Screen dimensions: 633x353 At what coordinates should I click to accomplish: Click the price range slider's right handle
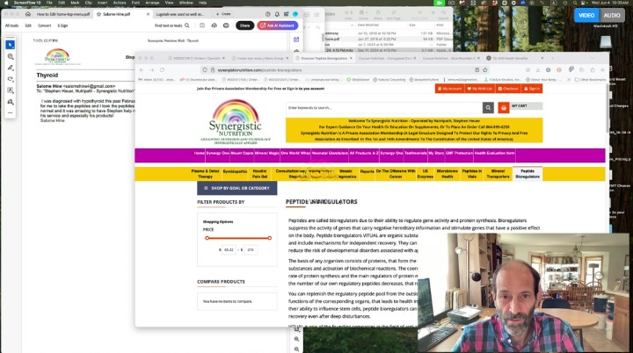270,238
